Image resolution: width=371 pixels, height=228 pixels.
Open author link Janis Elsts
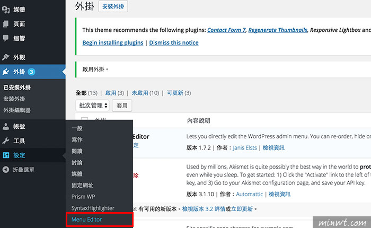(245, 148)
